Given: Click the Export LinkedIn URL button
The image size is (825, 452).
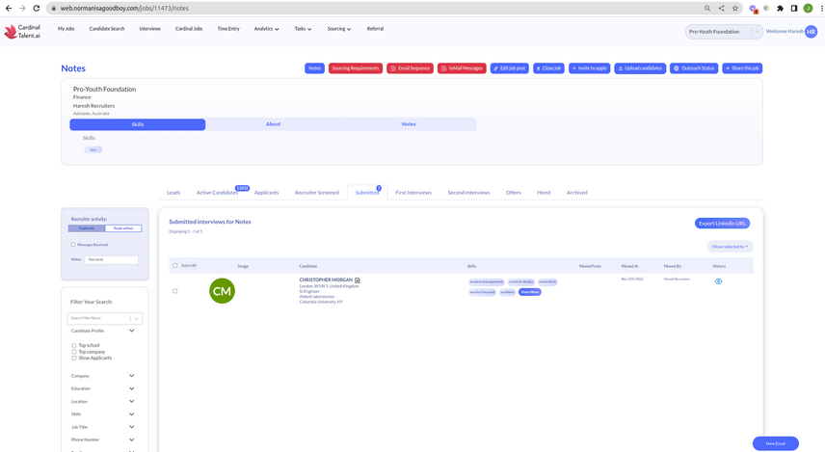Looking at the screenshot, I should pyautogui.click(x=722, y=224).
